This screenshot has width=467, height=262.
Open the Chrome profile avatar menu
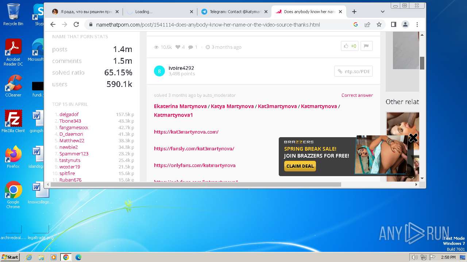coord(405,24)
